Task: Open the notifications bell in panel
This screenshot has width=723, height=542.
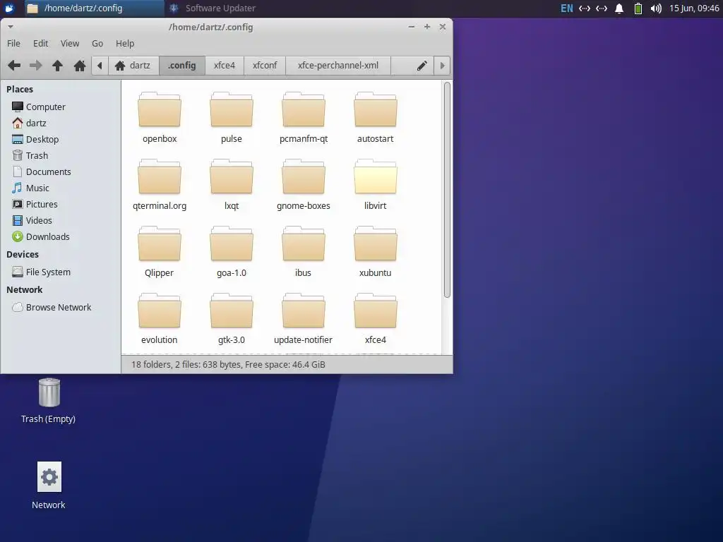Action: coord(619,8)
